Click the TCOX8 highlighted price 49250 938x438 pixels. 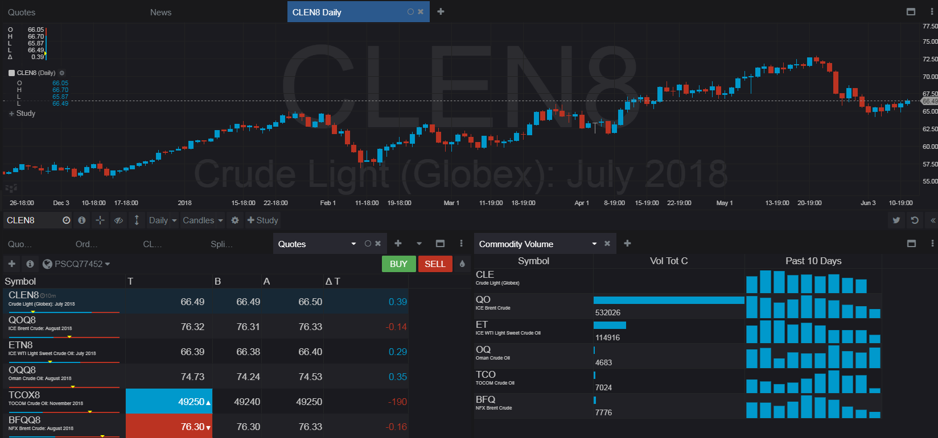pos(169,402)
